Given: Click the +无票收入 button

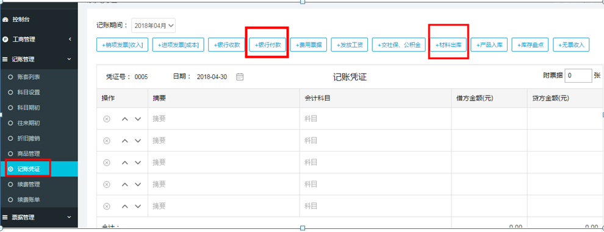Looking at the screenshot, I should (x=571, y=44).
